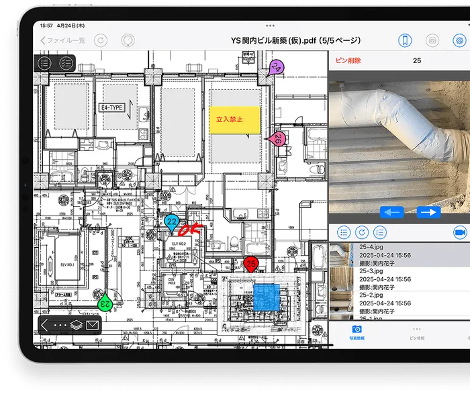Select photo 25-2.jpg in list
The height and width of the screenshot is (394, 470).
399,303
